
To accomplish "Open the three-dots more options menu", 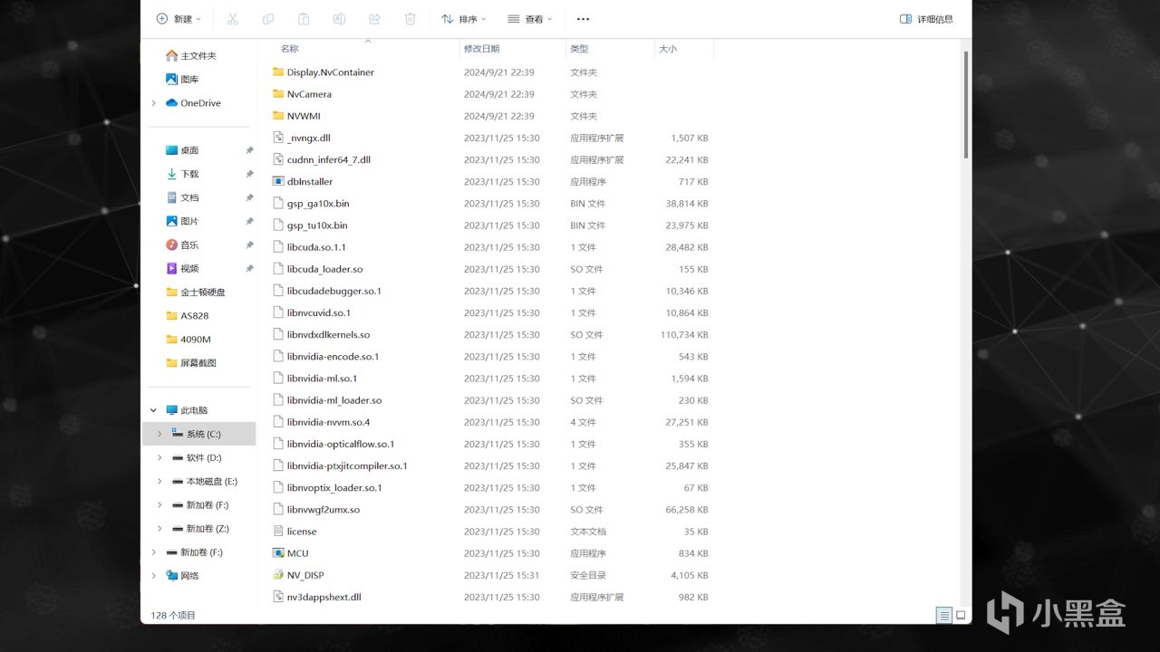I will click(x=583, y=19).
